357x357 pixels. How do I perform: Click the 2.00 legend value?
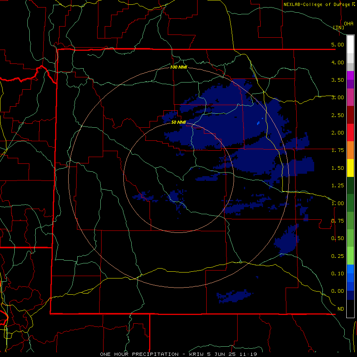338,133
